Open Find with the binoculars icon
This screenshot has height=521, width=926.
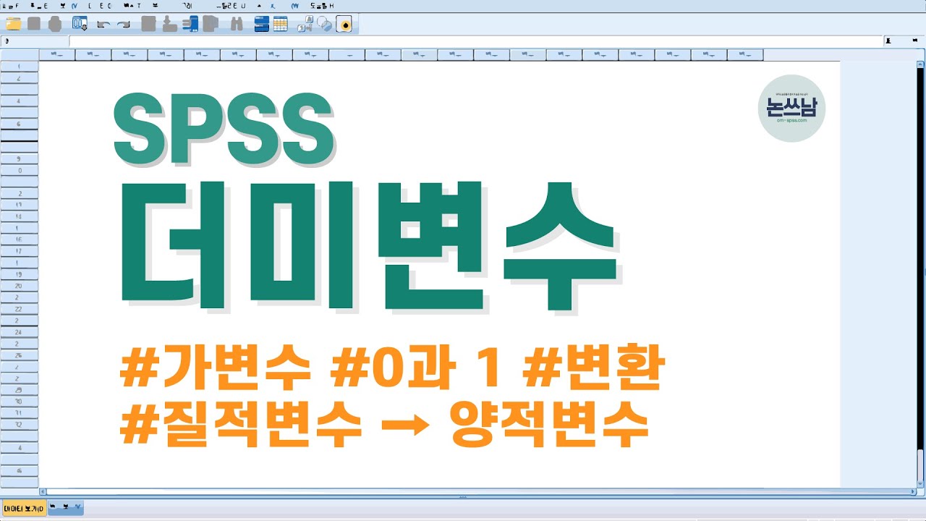tap(236, 24)
